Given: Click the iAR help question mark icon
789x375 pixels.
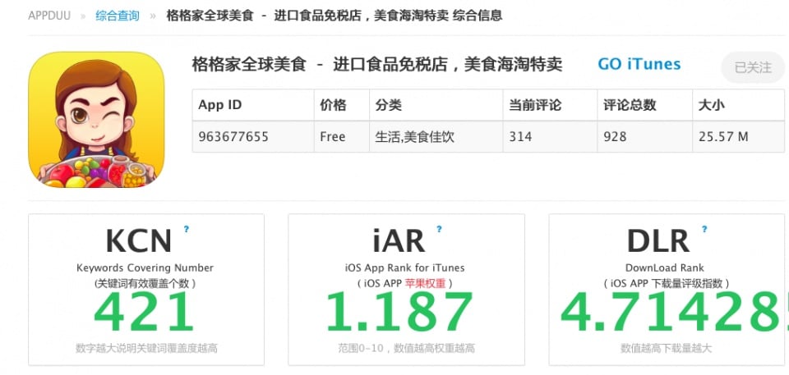Looking at the screenshot, I should pyautogui.click(x=439, y=230).
